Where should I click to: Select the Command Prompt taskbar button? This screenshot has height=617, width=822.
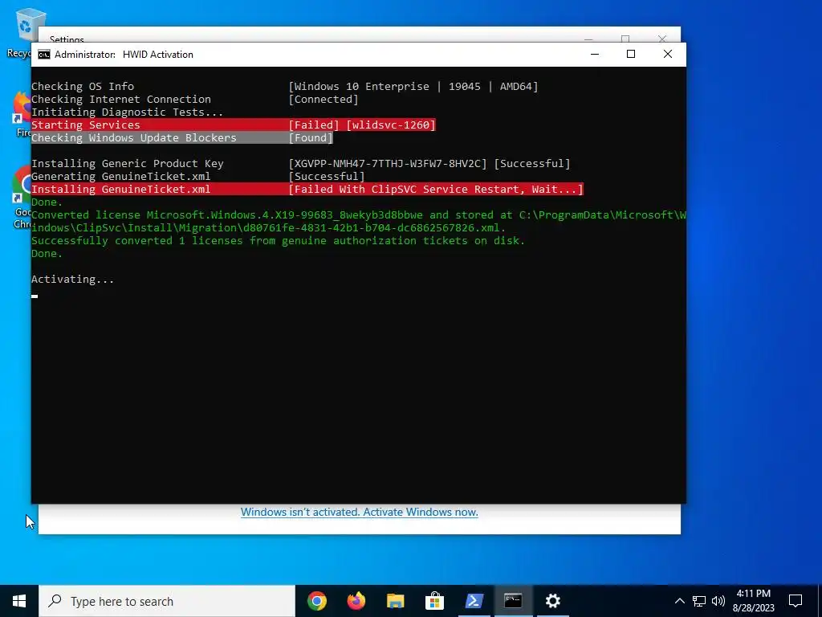point(513,601)
